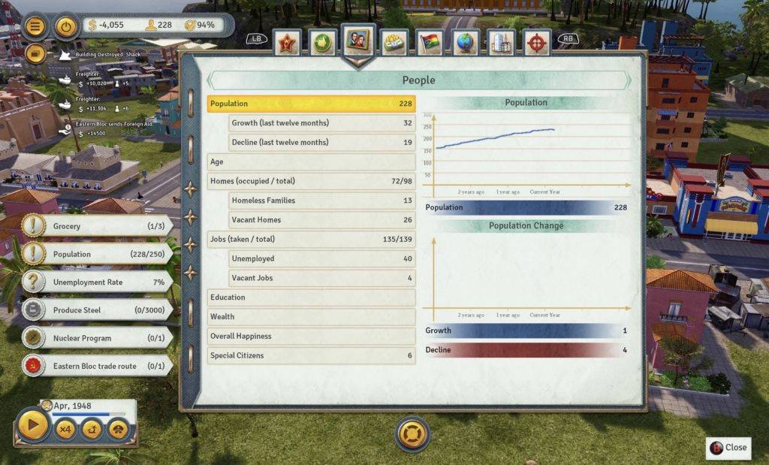This screenshot has height=465, width=769.
Task: Toggle game speed with play button
Action: pos(33,426)
